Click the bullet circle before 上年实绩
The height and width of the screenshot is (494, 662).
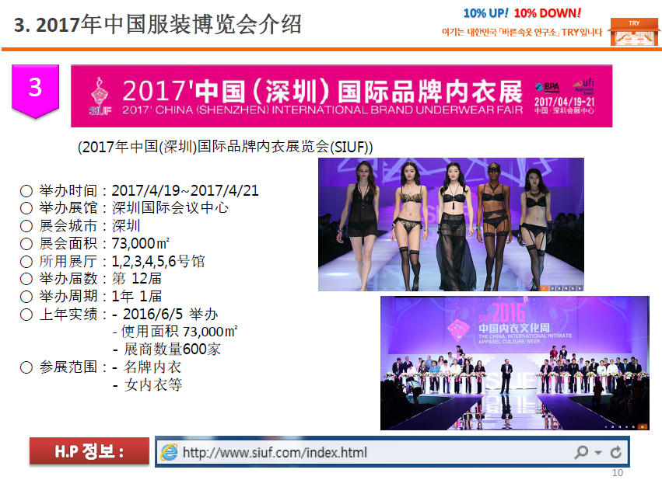tap(26, 315)
